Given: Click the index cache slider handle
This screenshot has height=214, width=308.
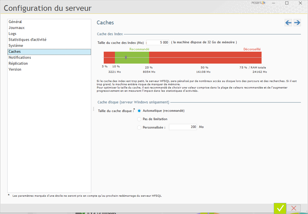Looking at the screenshot, I should [x=126, y=58].
